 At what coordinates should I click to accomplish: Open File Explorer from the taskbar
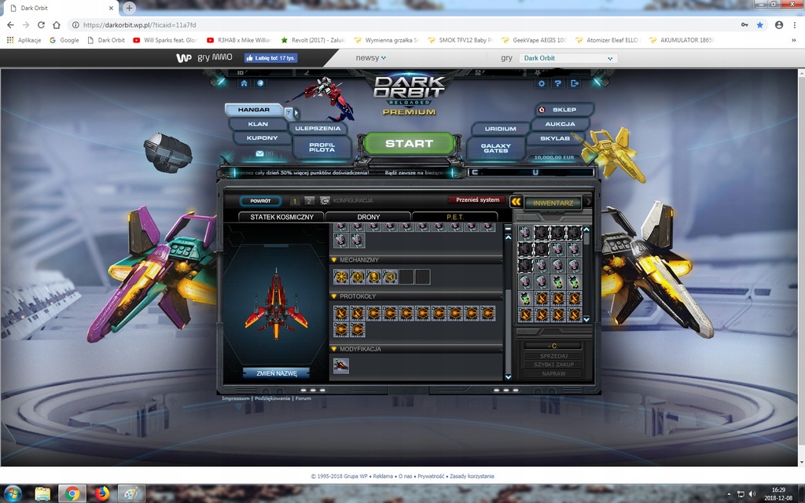click(x=42, y=494)
